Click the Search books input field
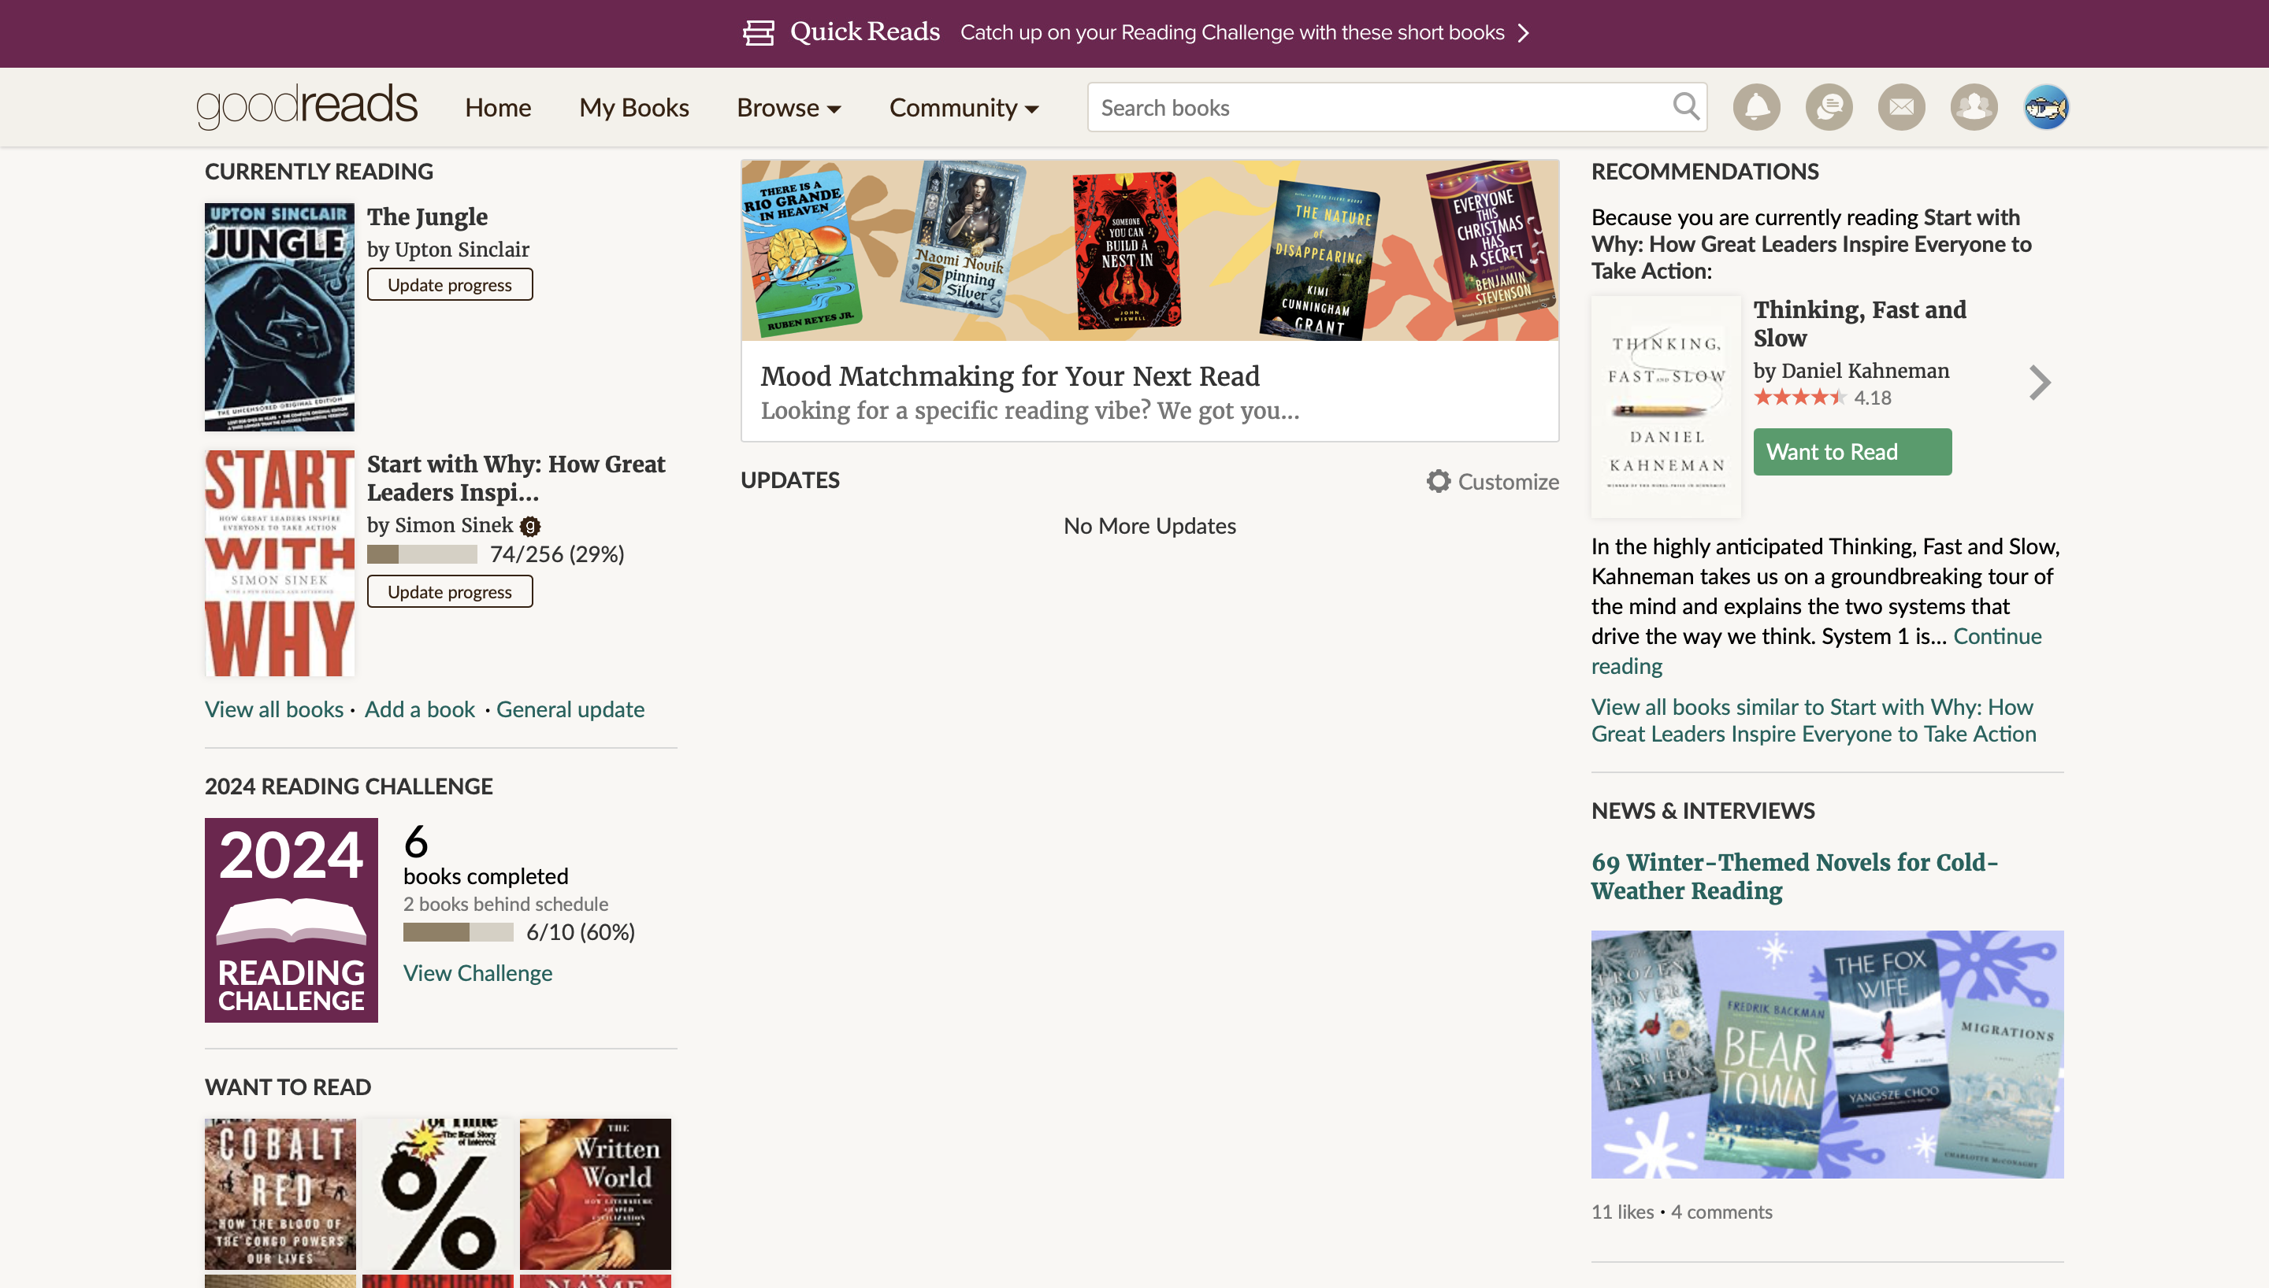Image resolution: width=2269 pixels, height=1288 pixels. tap(1380, 107)
